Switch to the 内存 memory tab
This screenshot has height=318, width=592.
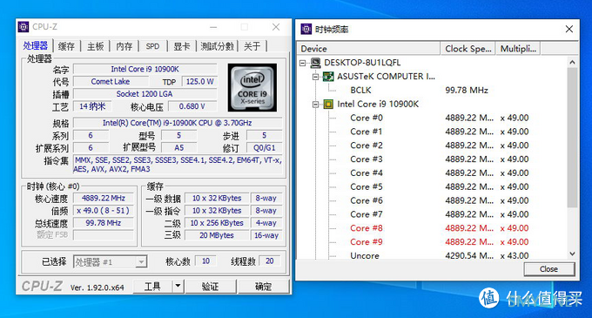(124, 46)
